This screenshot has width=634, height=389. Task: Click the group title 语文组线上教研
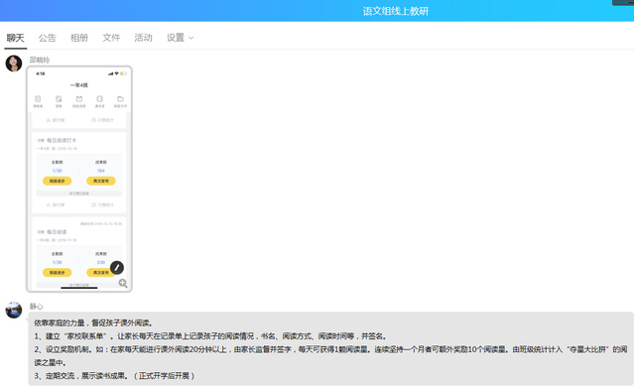396,11
